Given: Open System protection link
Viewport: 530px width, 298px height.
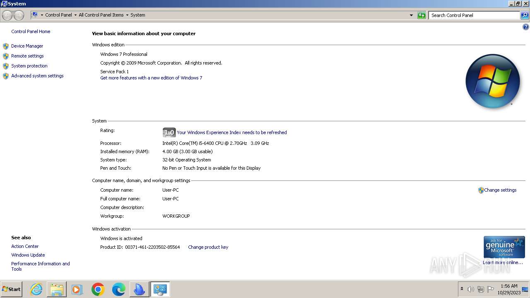Looking at the screenshot, I should [x=29, y=66].
